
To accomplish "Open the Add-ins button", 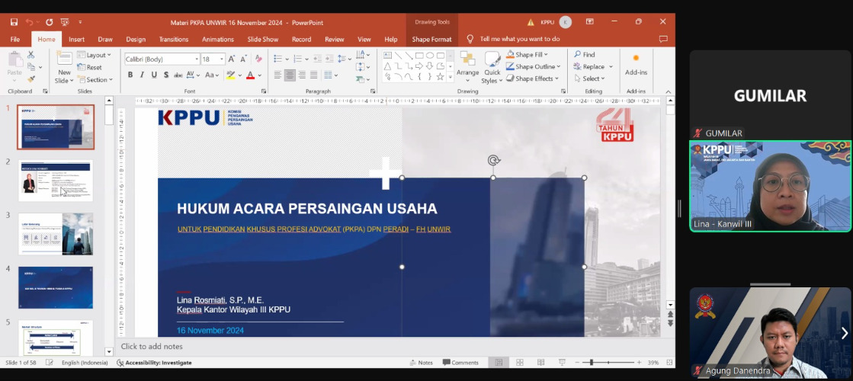I will tap(636, 64).
